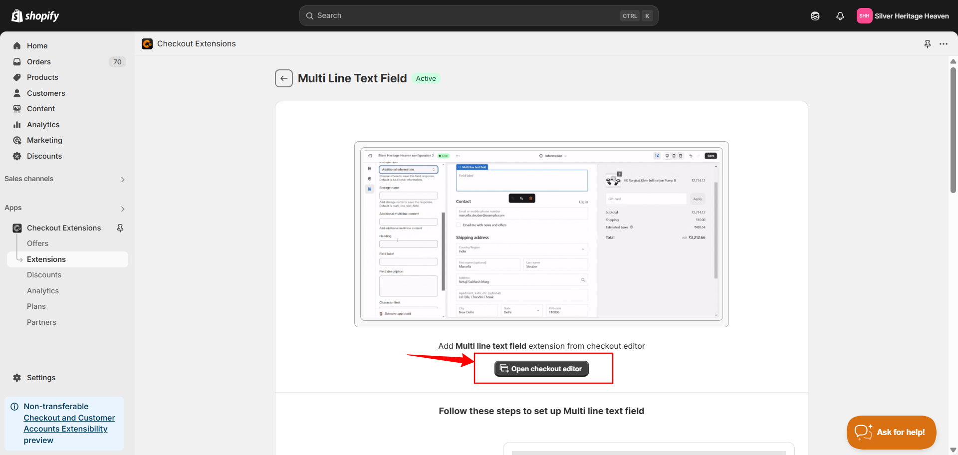This screenshot has height=455, width=958.
Task: Click the Orders count badge 70
Action: 117,62
